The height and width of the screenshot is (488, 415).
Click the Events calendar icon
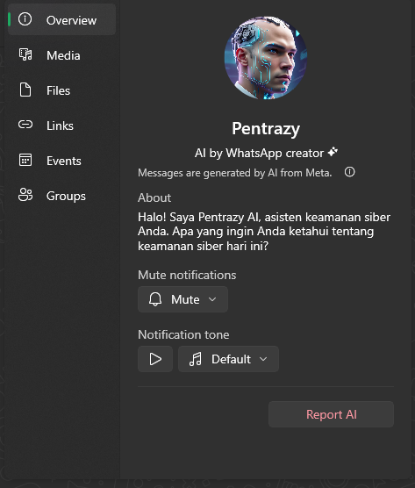pyautogui.click(x=25, y=160)
